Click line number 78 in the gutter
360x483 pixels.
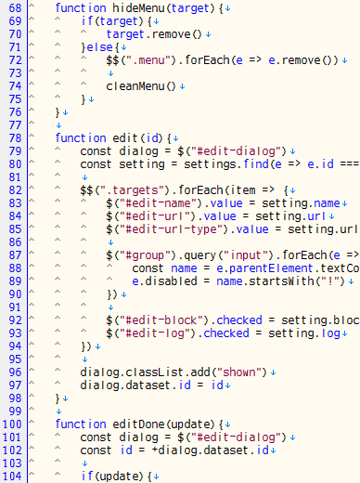click(x=15, y=138)
